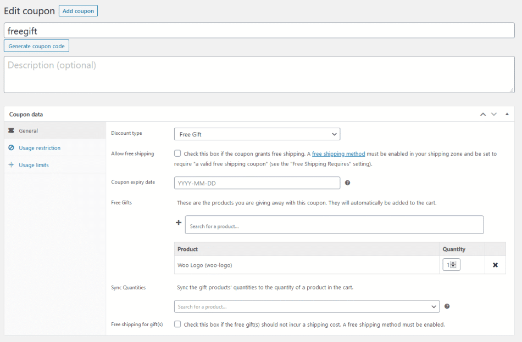Viewport: 522px width, 342px height.
Task: Collapse the Coupon data panel toggle triangle
Action: coord(507,114)
